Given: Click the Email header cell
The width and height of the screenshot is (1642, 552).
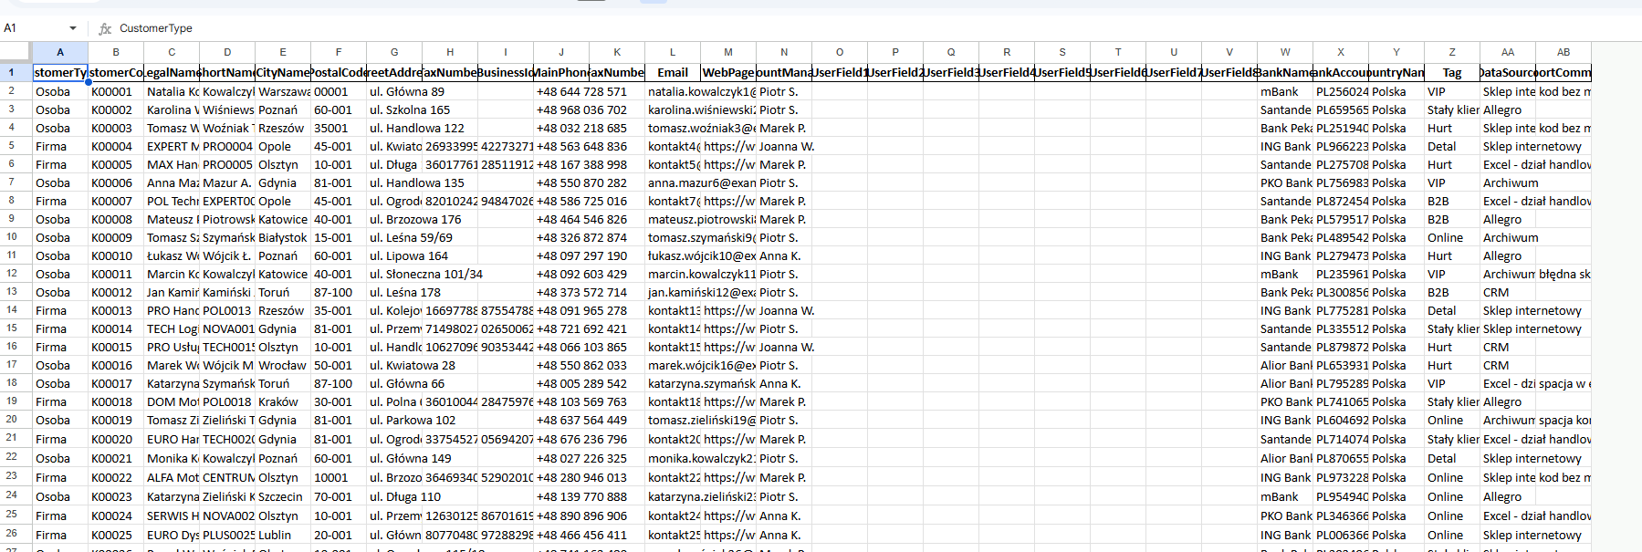Looking at the screenshot, I should 673,72.
